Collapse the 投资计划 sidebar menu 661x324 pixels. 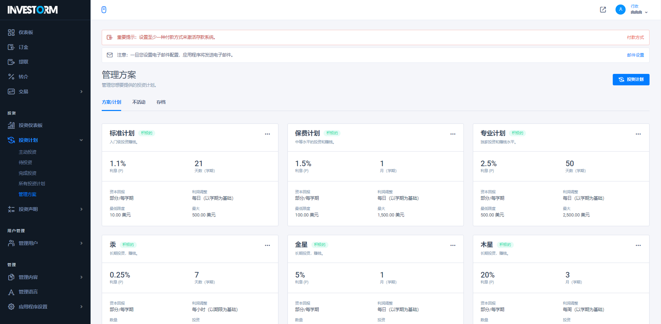[x=81, y=140]
